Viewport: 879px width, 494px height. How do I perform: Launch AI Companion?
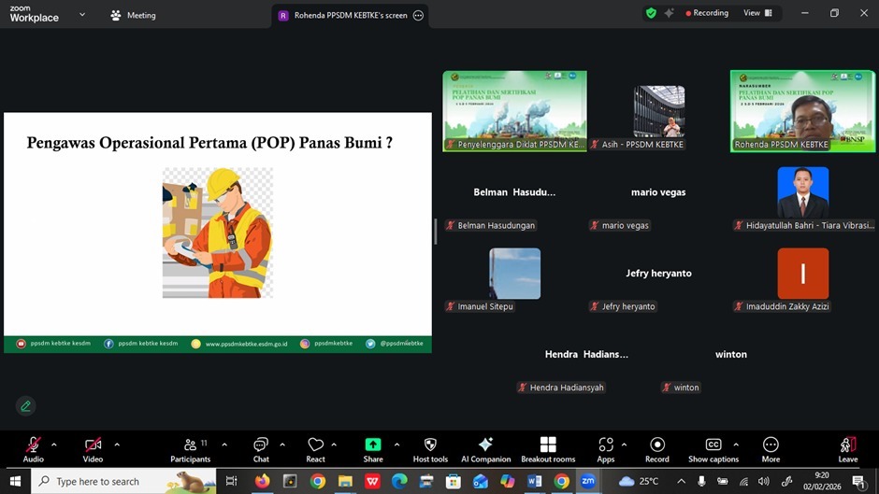[485, 445]
